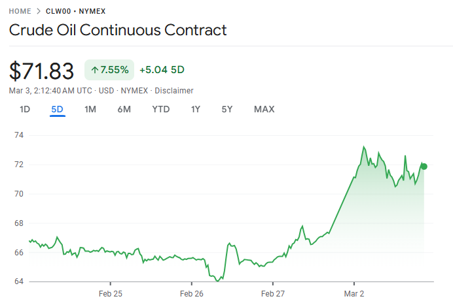Select the 5D time range tab

(57, 109)
